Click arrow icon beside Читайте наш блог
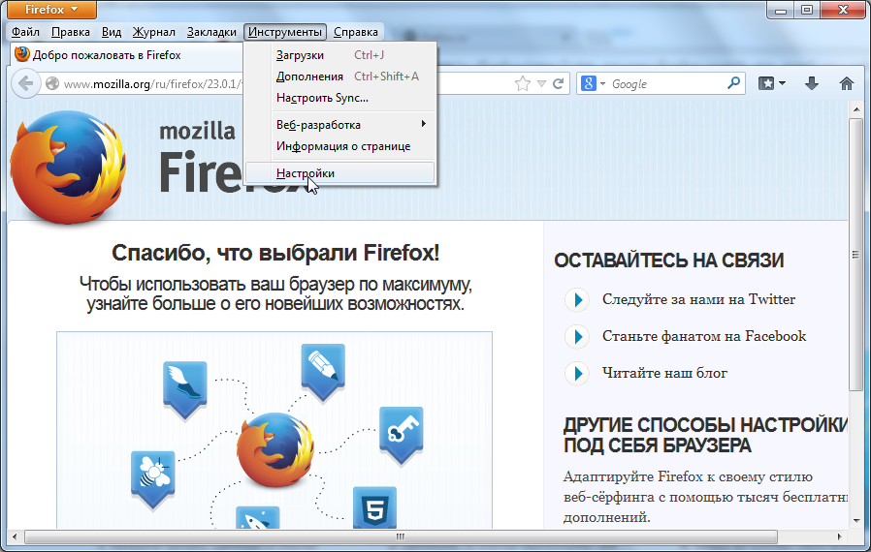 (578, 373)
